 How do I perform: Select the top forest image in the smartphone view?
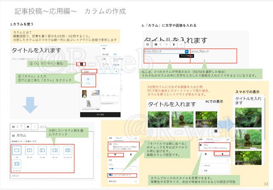[248, 117]
